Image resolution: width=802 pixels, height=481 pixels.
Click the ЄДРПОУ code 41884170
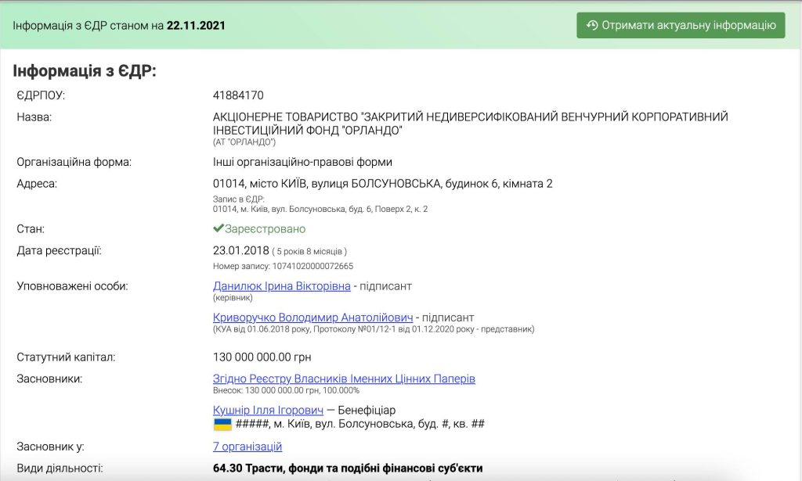tap(238, 95)
